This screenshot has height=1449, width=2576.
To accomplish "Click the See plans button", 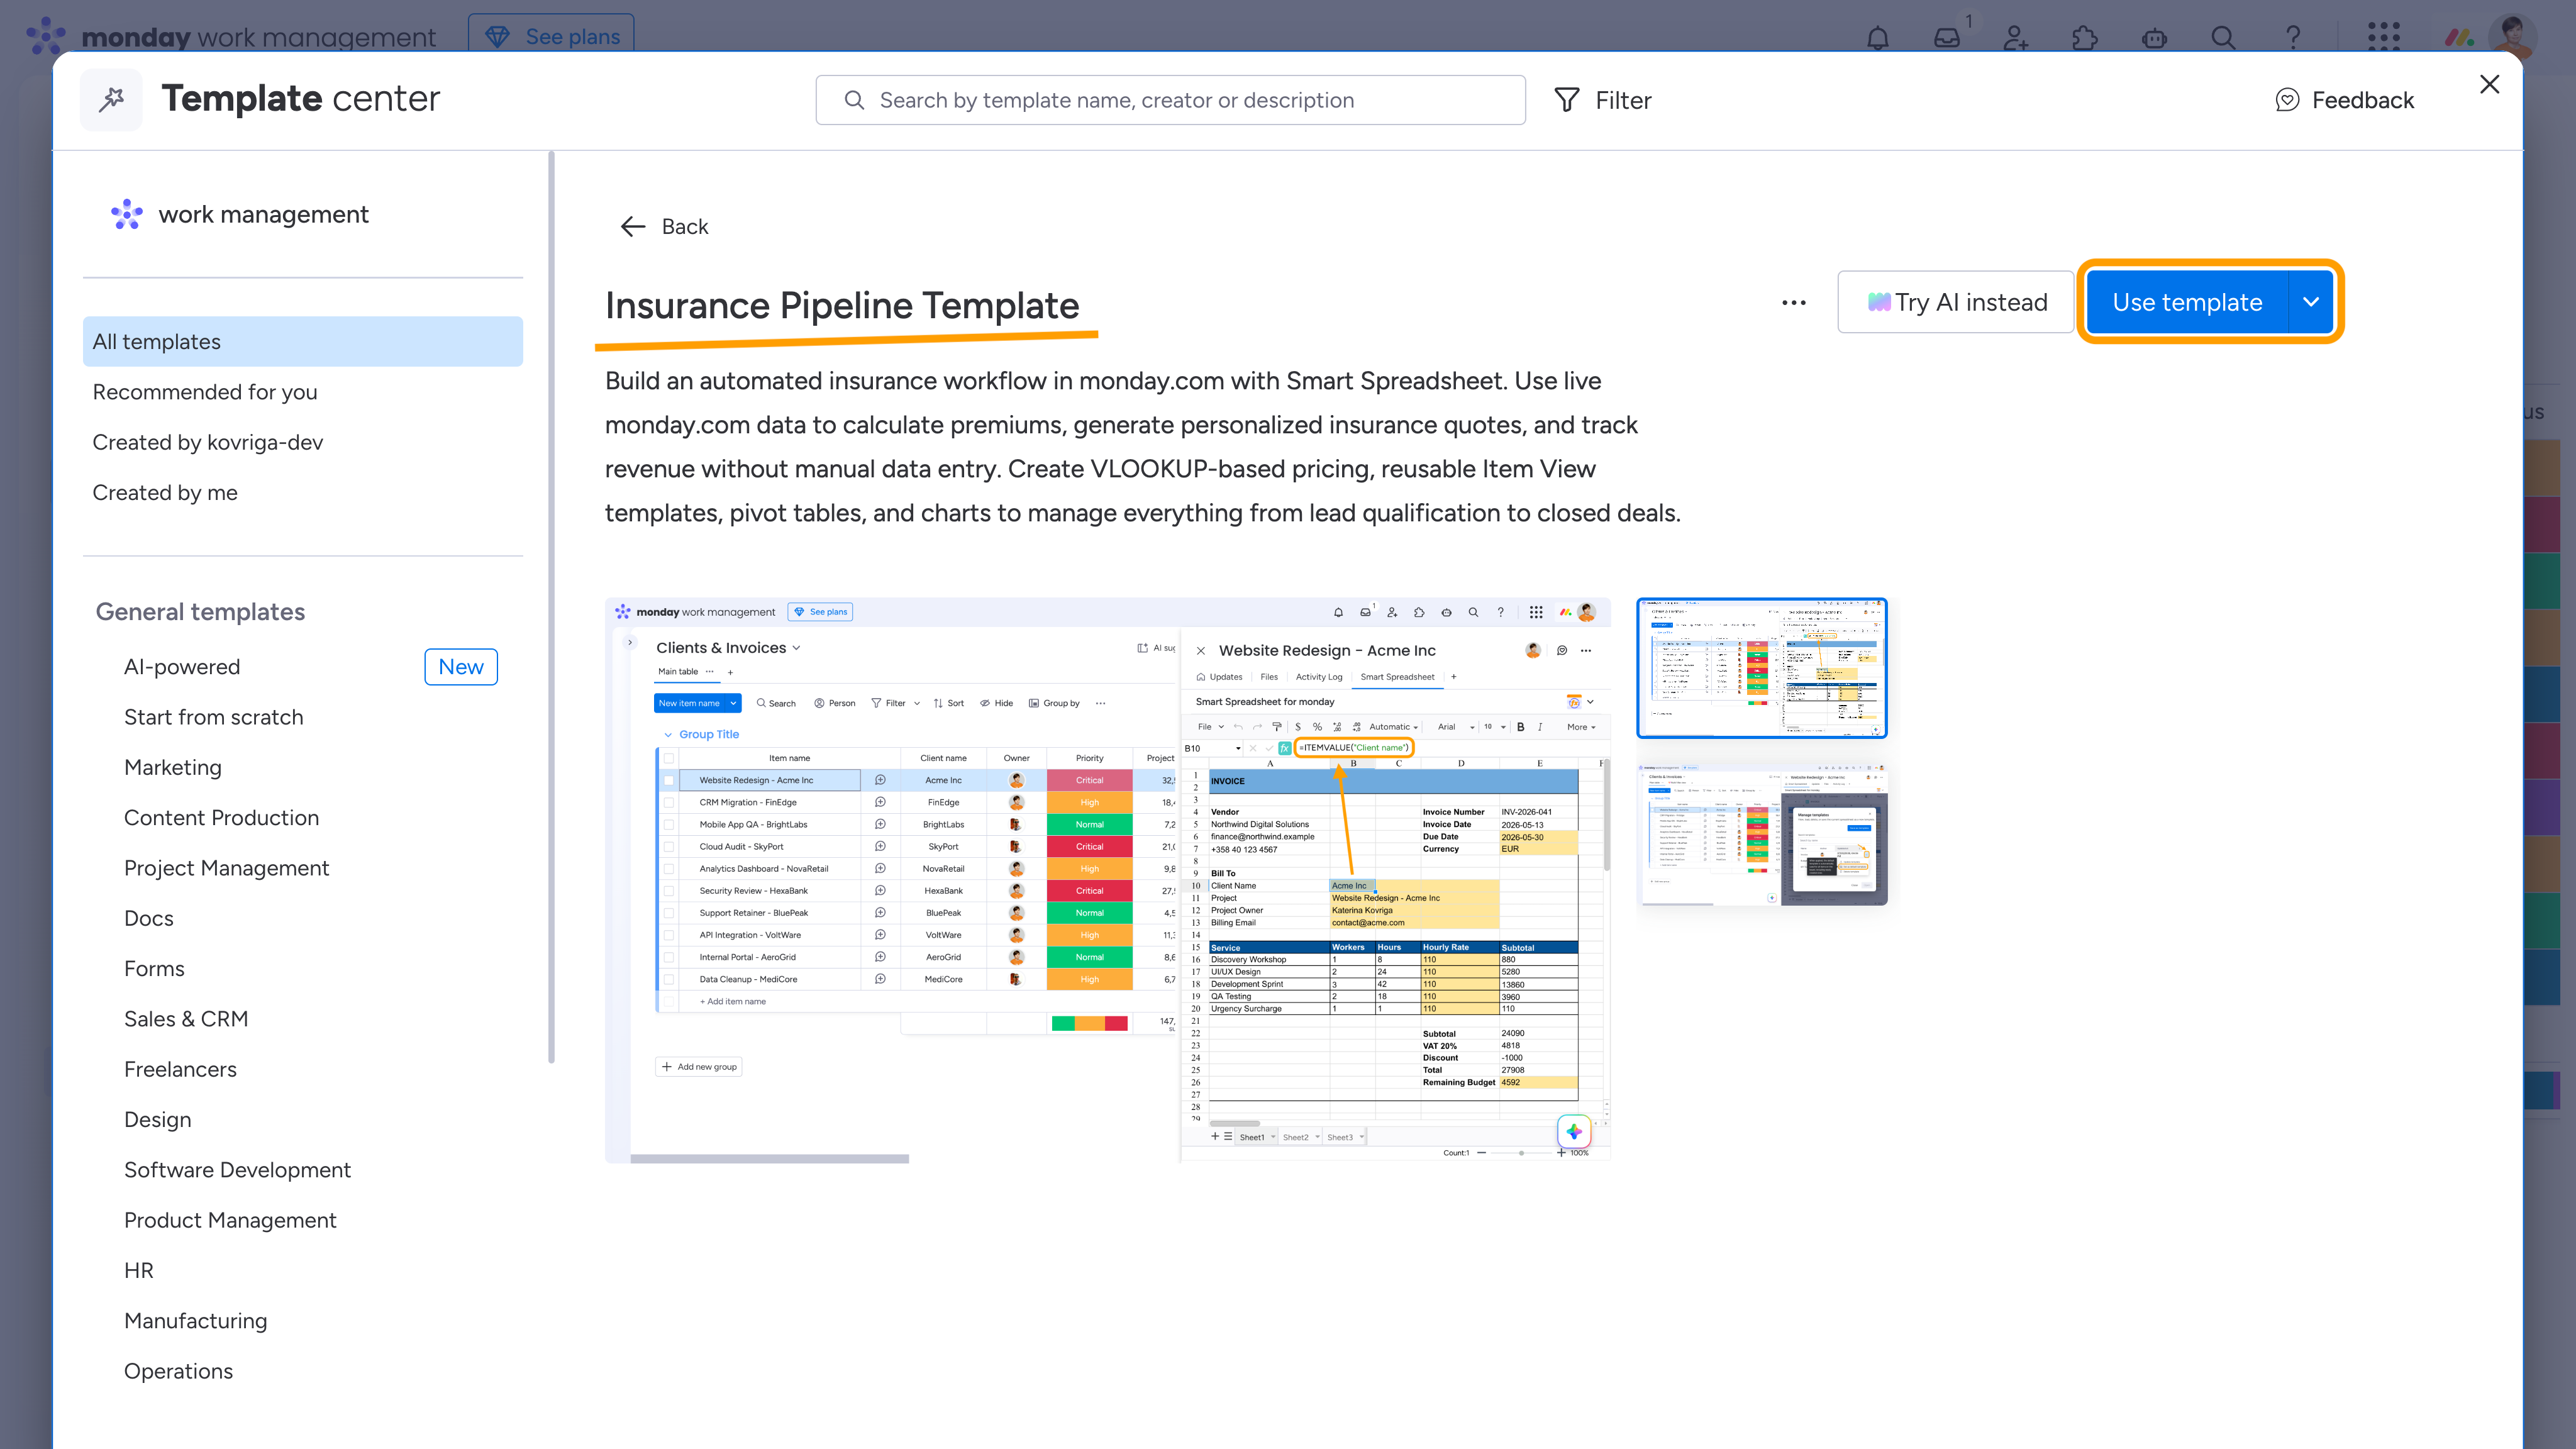I will click(x=551, y=36).
